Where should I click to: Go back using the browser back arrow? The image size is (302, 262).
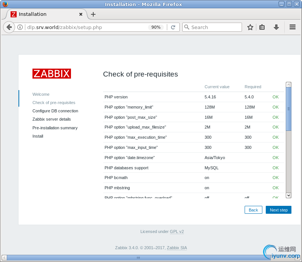[9, 27]
